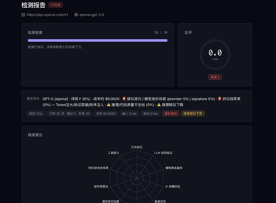Click the yellow 推理疑似下降 tag
This screenshot has width=276, height=203.
pyautogui.click(x=193, y=114)
